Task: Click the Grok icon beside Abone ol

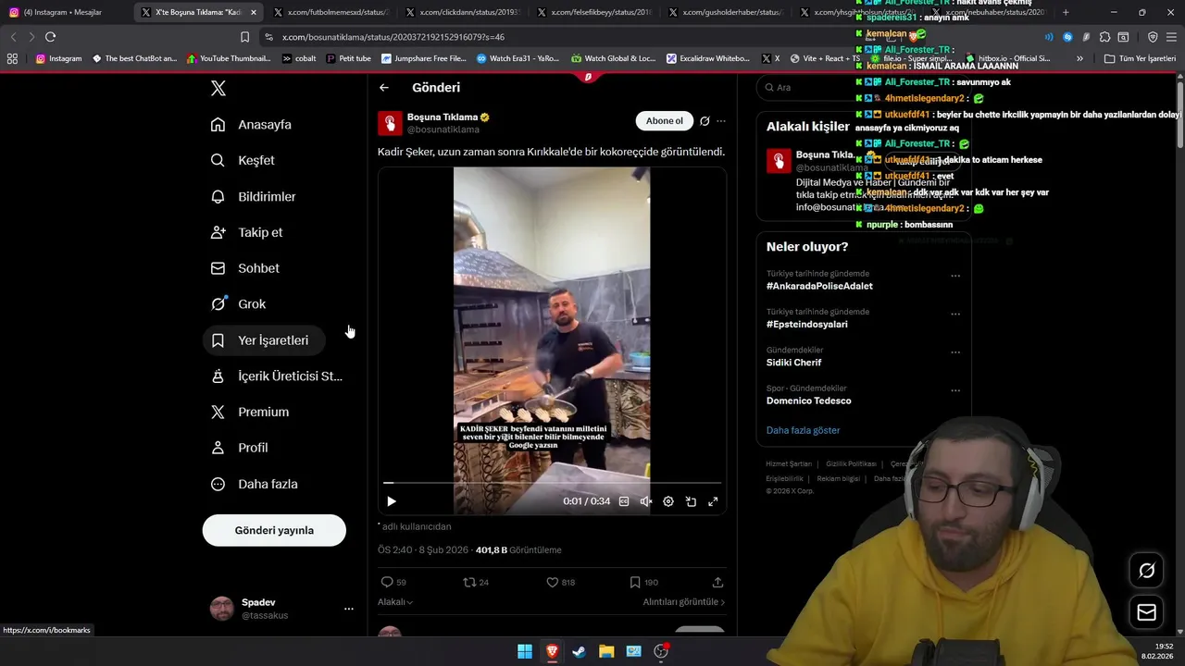Action: click(705, 121)
